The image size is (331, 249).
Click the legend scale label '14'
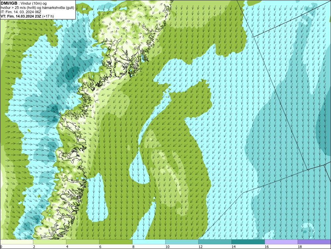tap(233, 247)
